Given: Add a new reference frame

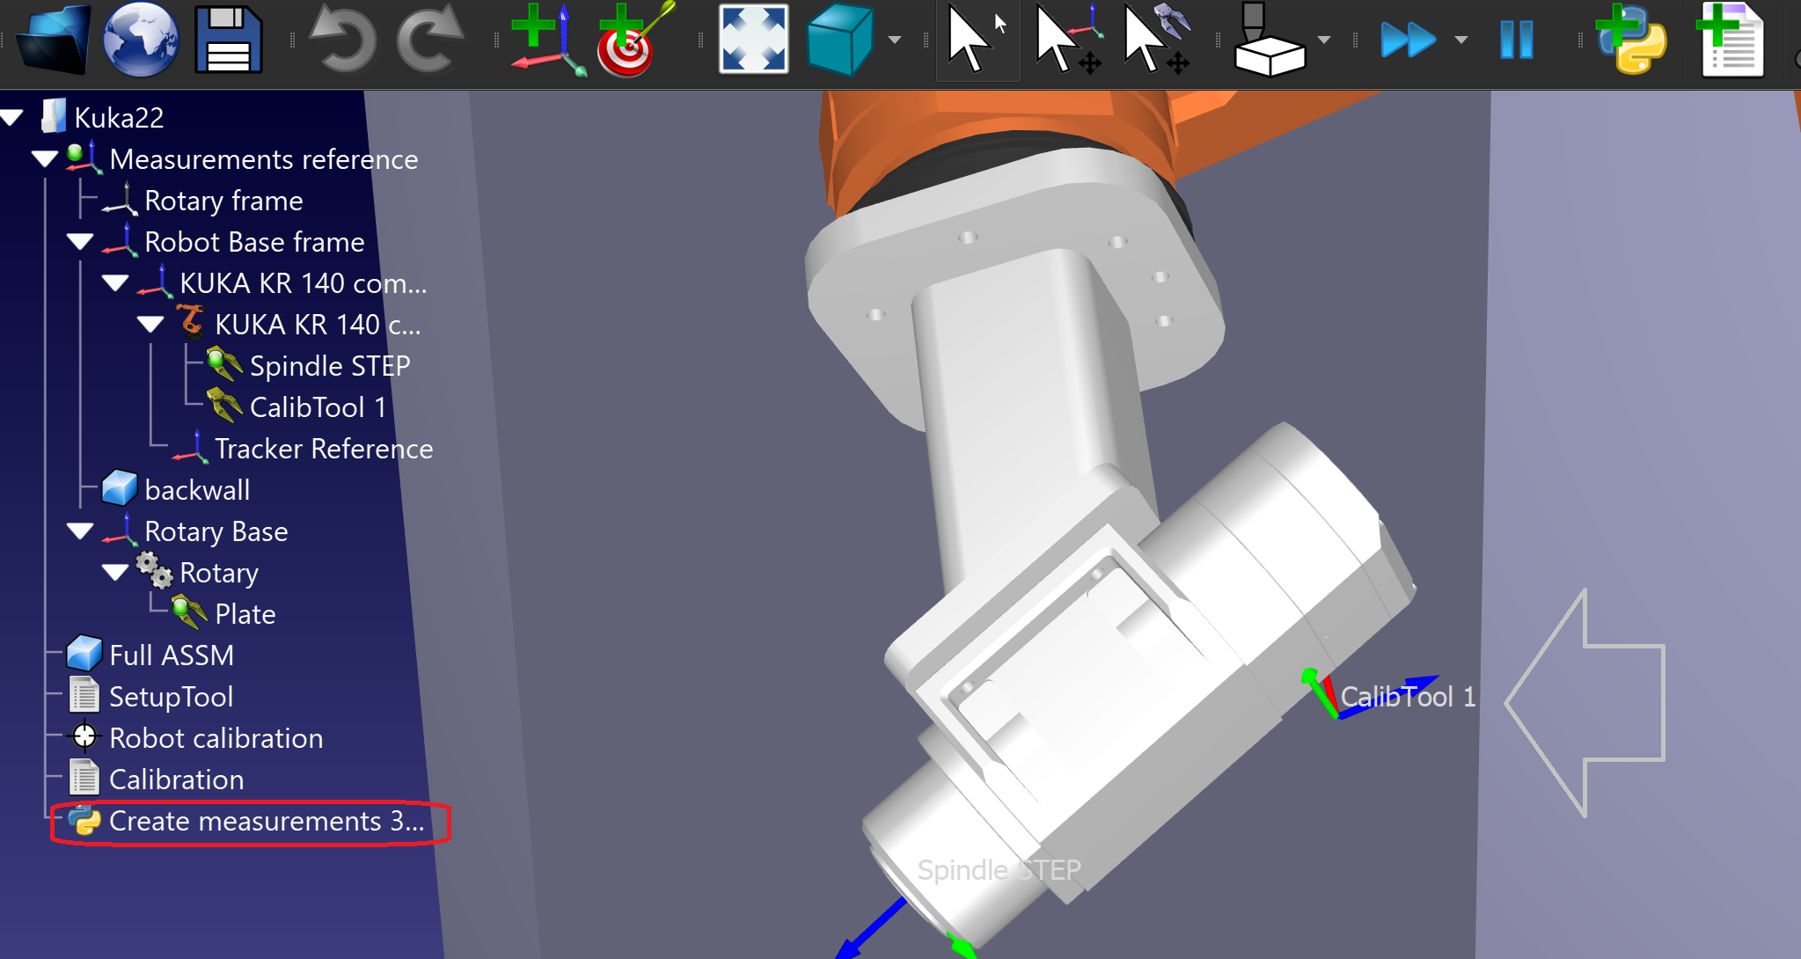Looking at the screenshot, I should click(x=547, y=40).
